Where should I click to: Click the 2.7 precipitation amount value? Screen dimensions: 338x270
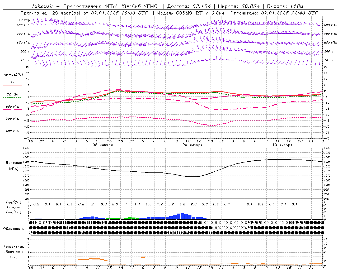coord(171,204)
